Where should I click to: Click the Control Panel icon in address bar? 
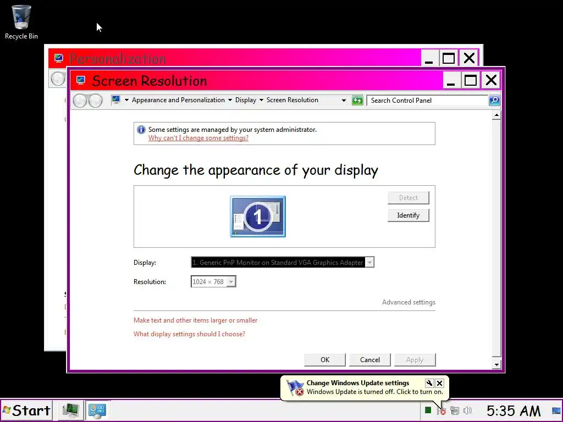[x=116, y=100]
